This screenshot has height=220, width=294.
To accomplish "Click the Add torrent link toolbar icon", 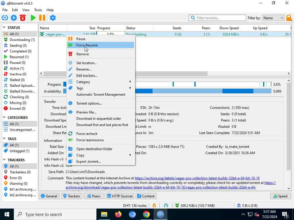I will click(5, 18).
